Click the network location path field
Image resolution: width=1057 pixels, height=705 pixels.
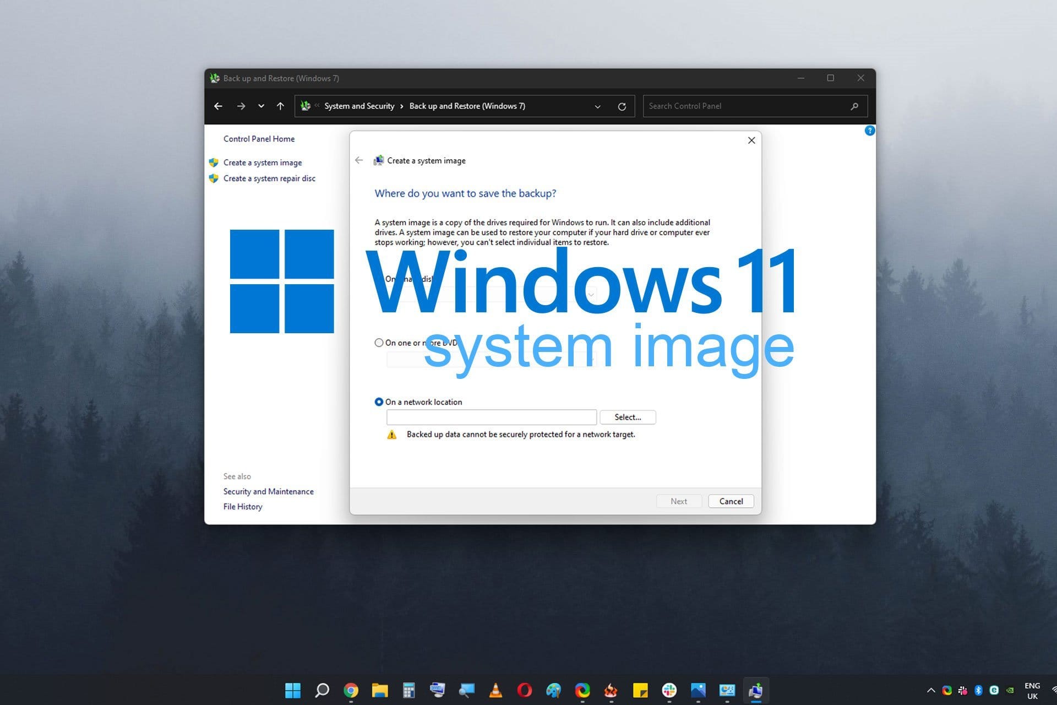click(492, 417)
